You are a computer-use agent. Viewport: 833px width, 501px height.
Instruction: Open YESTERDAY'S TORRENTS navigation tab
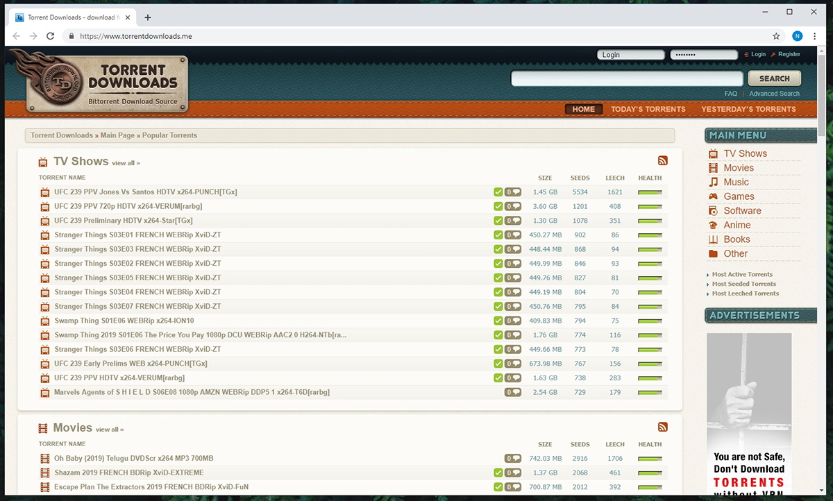pyautogui.click(x=748, y=109)
